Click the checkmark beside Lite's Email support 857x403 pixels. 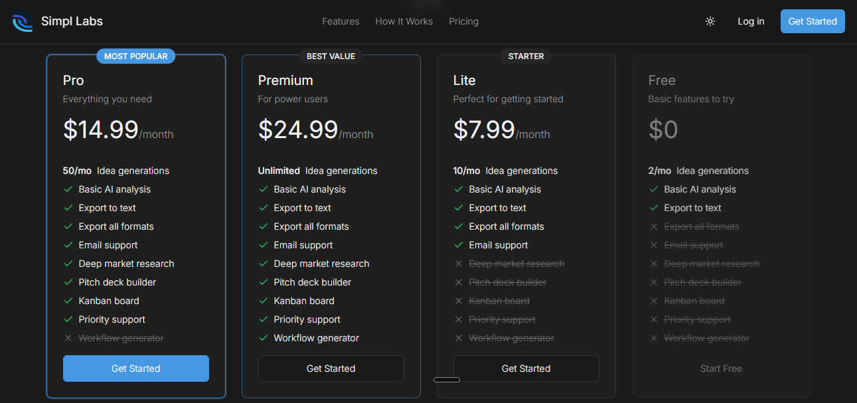click(457, 245)
